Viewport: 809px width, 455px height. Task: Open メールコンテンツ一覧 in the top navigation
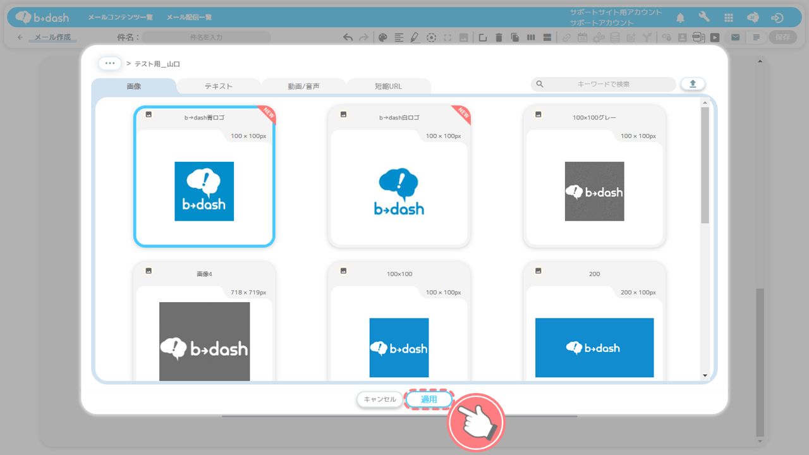[121, 17]
